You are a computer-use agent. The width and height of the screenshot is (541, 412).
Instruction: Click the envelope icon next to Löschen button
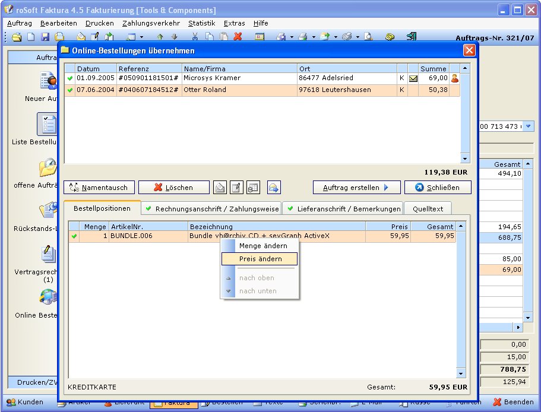point(220,188)
